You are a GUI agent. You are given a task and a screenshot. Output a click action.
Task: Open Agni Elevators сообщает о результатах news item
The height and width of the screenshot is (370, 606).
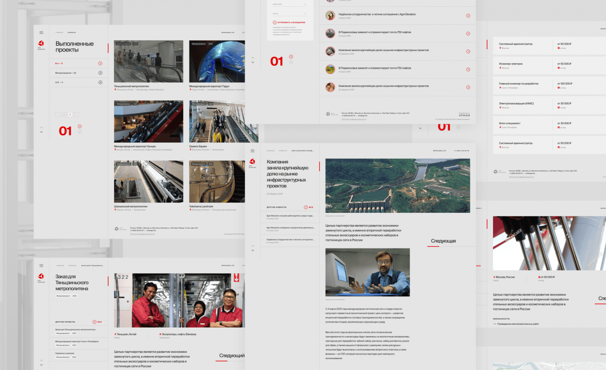[290, 229]
